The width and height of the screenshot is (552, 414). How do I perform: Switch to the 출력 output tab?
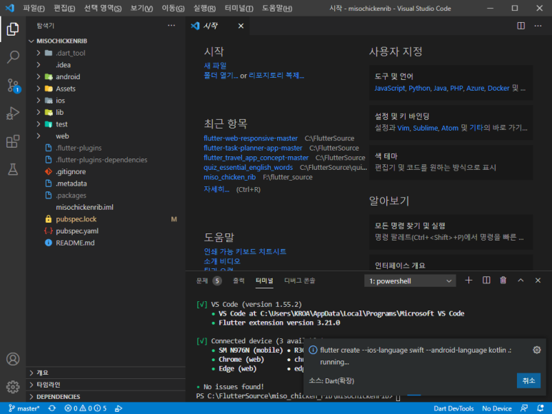click(x=239, y=281)
